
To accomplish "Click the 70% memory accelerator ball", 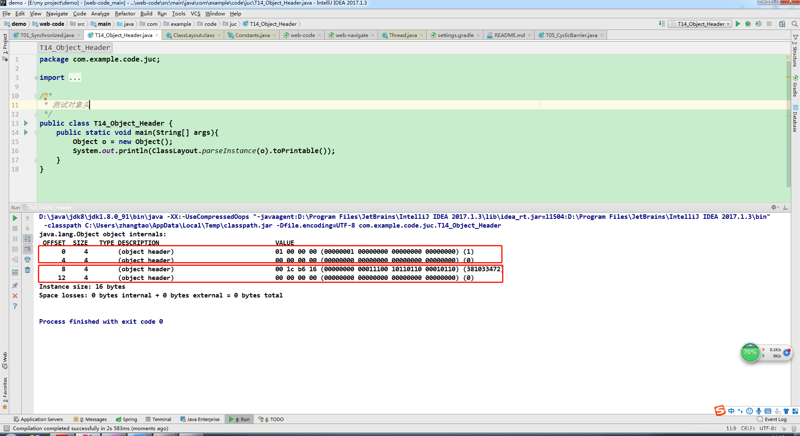I will tap(750, 352).
